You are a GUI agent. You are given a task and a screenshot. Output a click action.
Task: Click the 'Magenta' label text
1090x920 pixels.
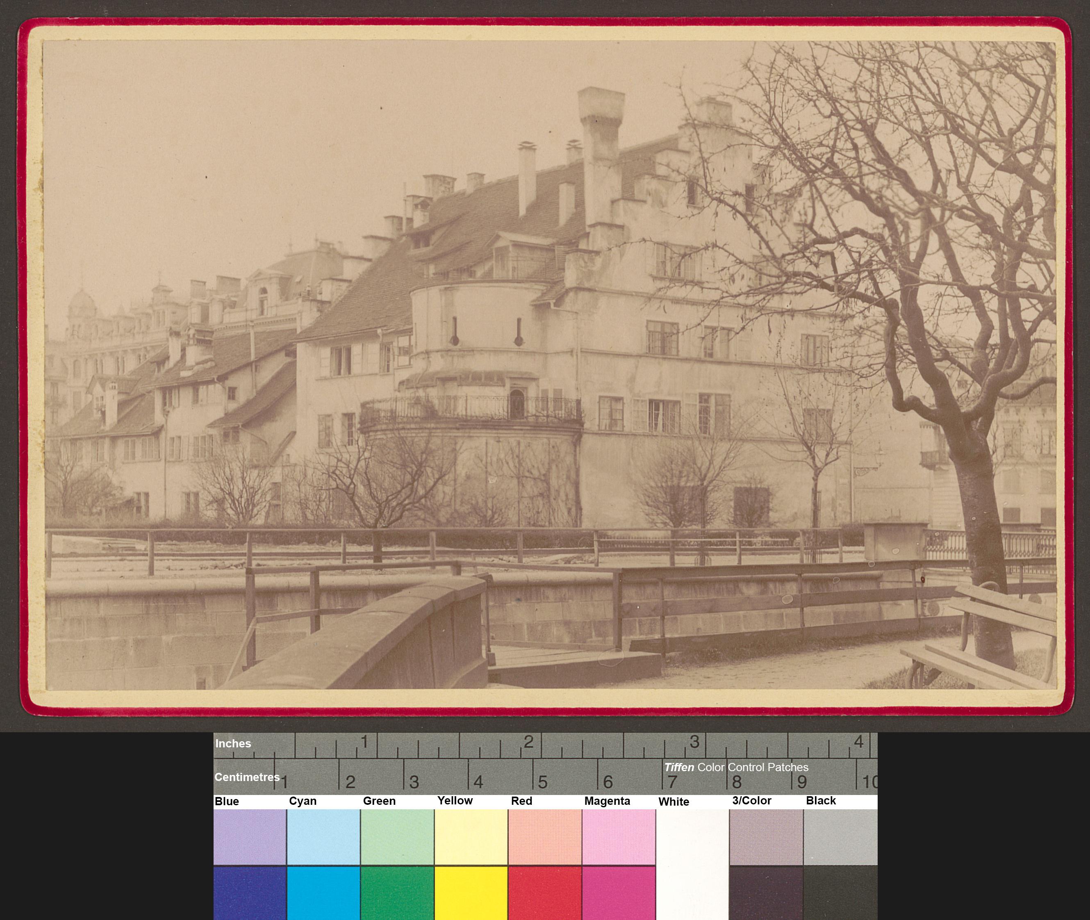coord(607,801)
